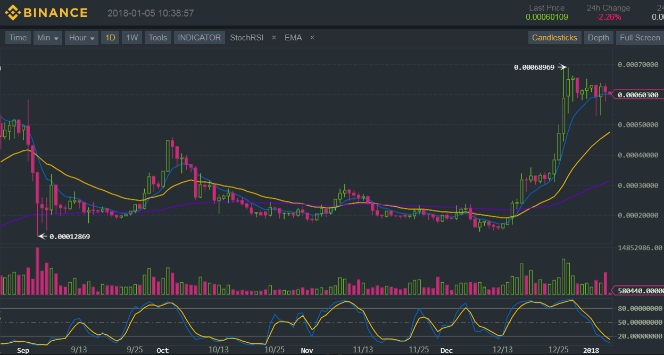
Task: Click the Nov date label
Action: pos(307,350)
